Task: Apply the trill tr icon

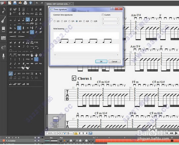Action: coord(19,63)
